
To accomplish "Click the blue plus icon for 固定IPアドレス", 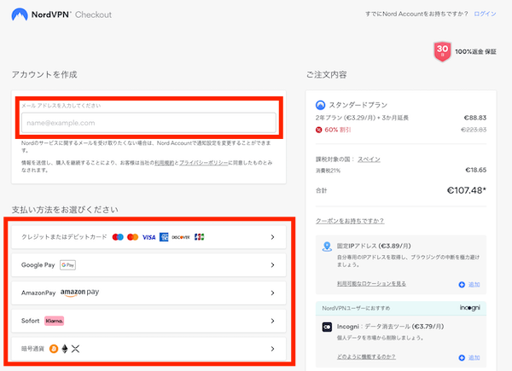I will pos(462,285).
